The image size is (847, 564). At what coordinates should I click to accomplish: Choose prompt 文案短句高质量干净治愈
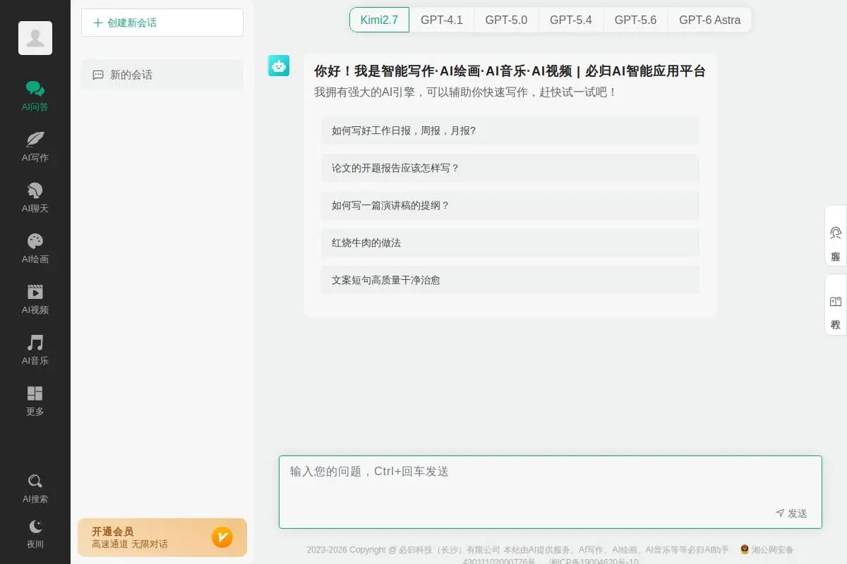[x=510, y=280]
